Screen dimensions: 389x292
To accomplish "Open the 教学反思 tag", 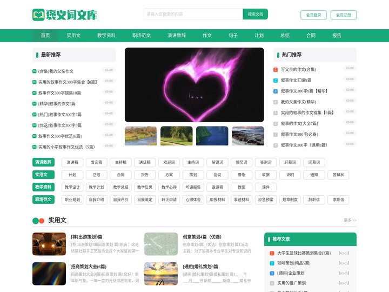I will point(145,187).
